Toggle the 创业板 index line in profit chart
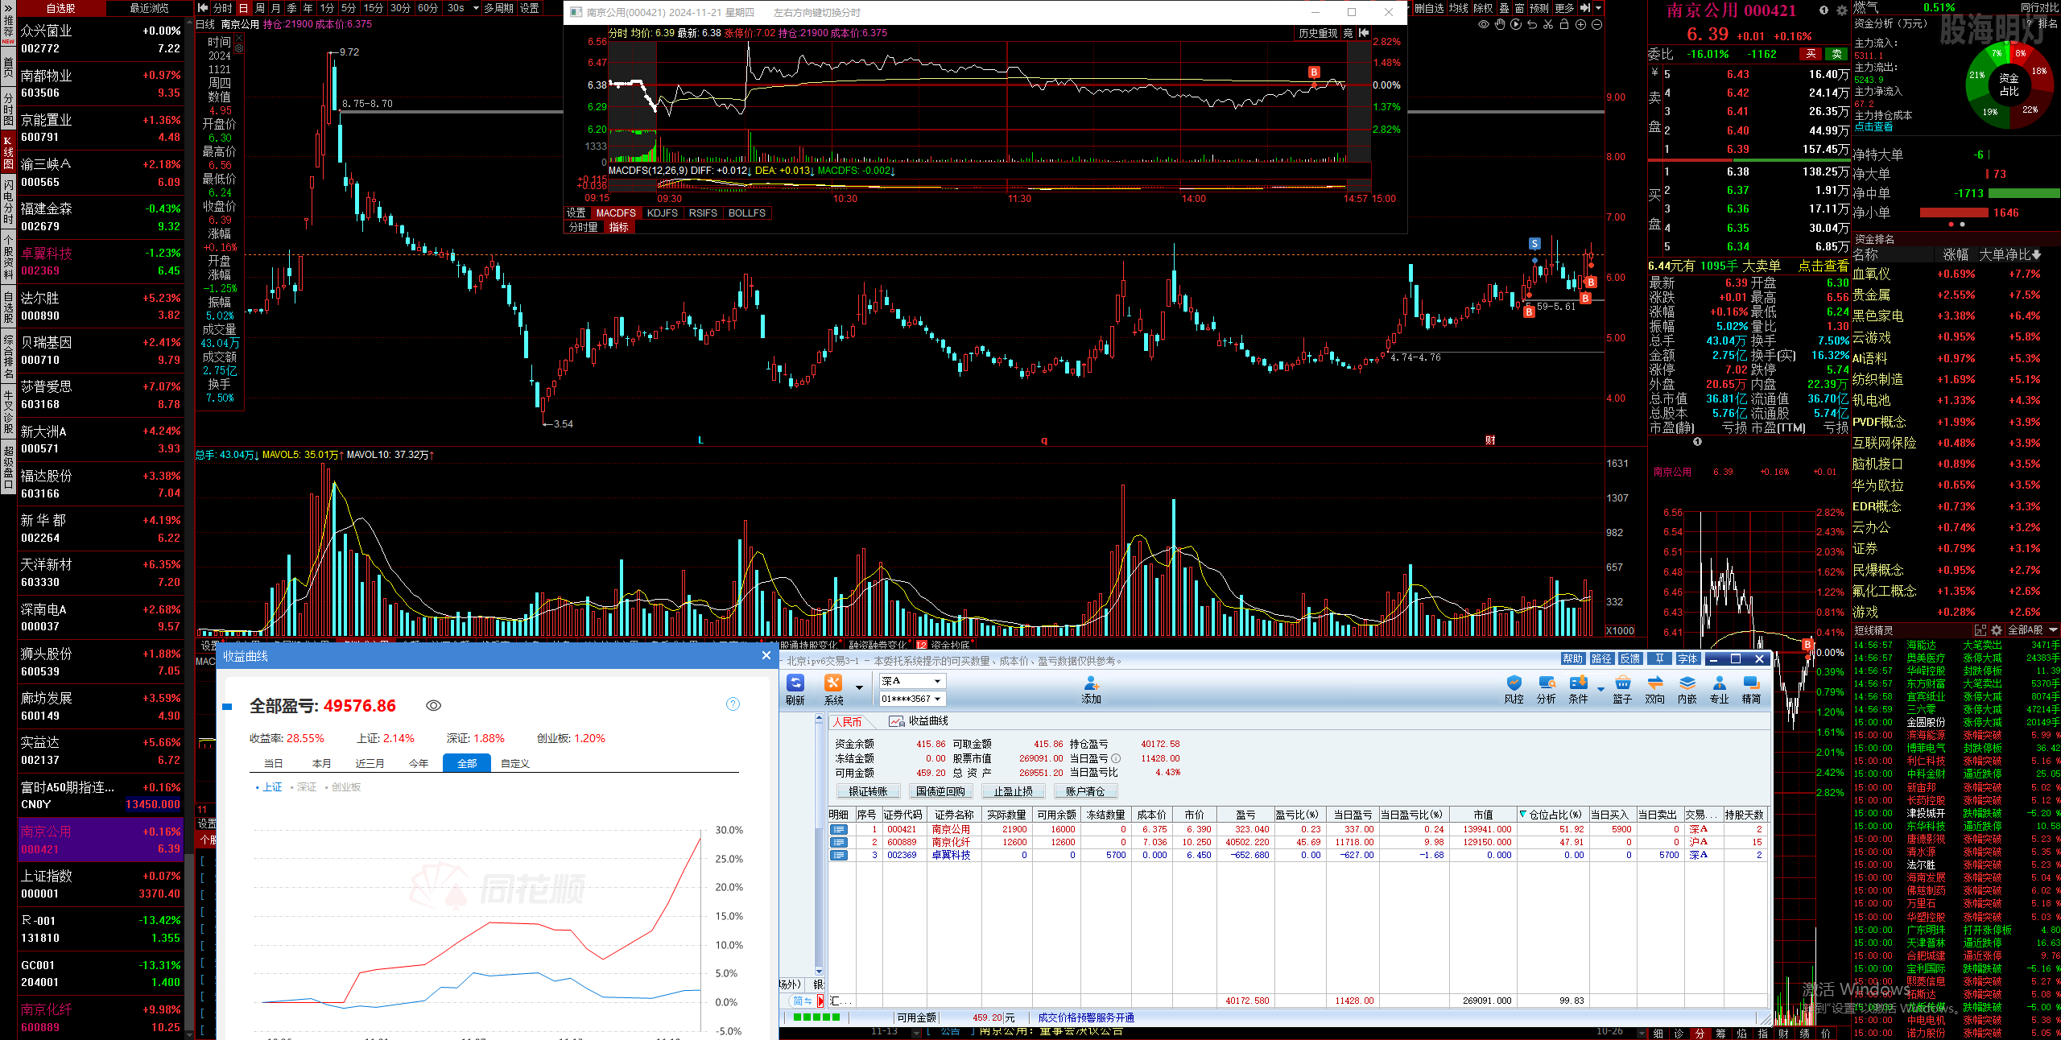This screenshot has height=1040, width=2061. click(343, 787)
